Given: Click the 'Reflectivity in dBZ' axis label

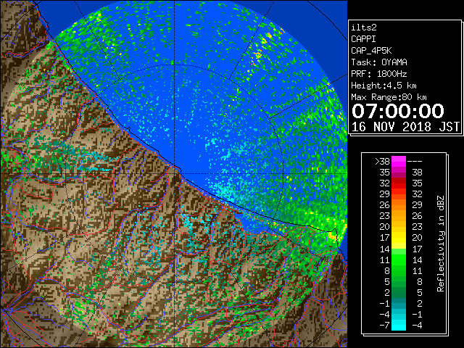Looking at the screenshot, I should pos(441,244).
